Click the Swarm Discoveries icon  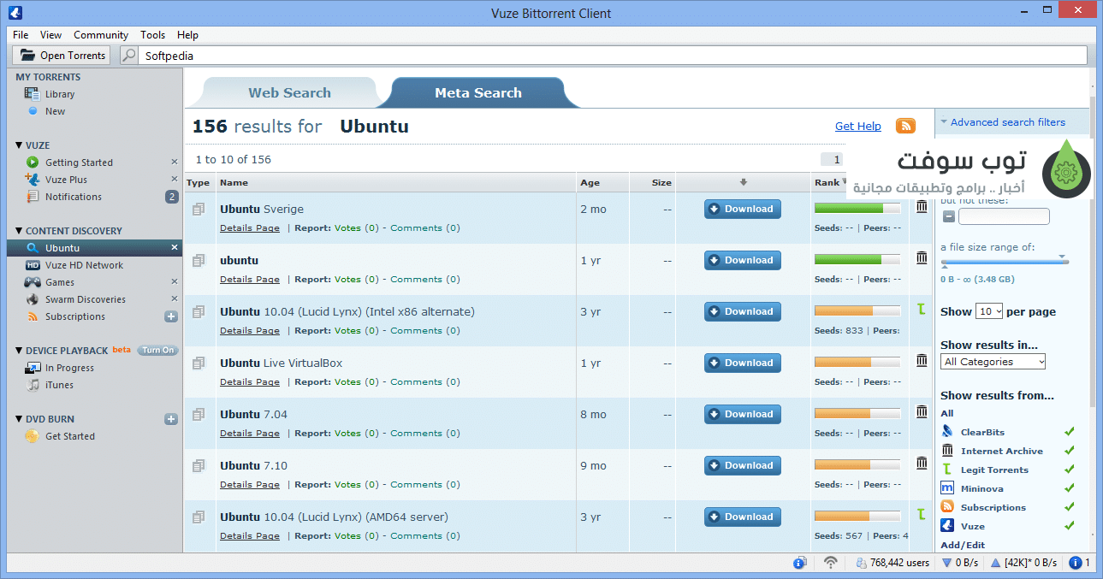coord(33,299)
